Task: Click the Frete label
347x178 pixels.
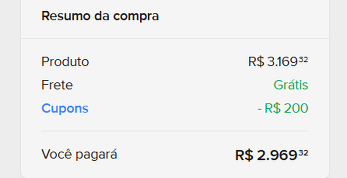Action: click(x=57, y=85)
